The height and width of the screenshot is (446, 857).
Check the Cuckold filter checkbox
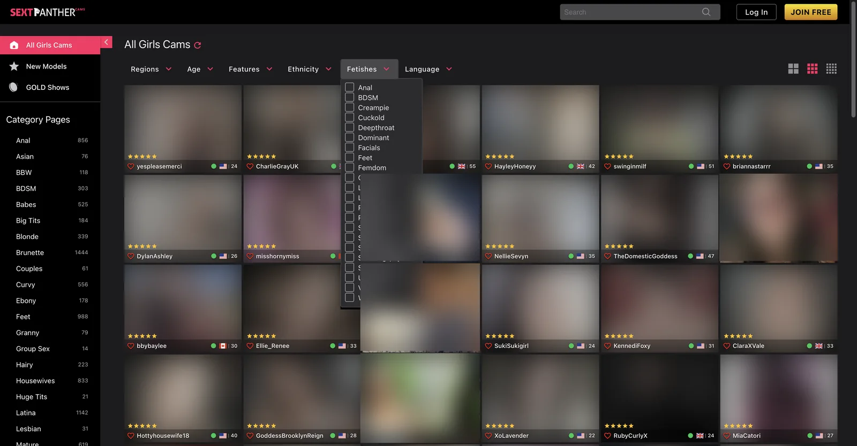pyautogui.click(x=350, y=117)
